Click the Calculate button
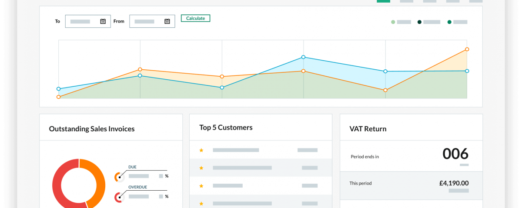This screenshot has width=522, height=208. pyautogui.click(x=196, y=18)
